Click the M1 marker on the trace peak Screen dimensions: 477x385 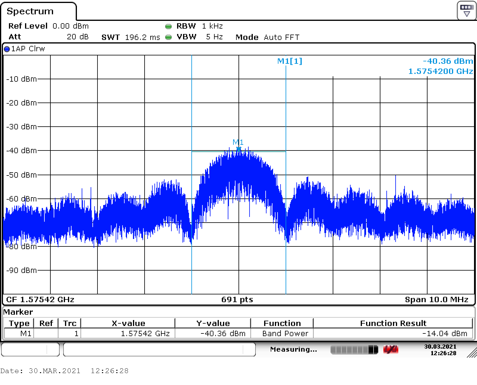238,148
